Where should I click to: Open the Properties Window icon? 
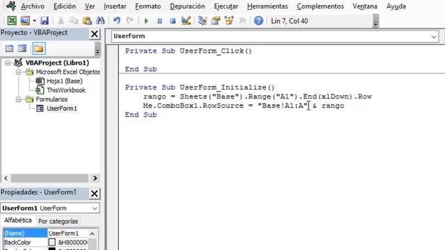[216, 21]
